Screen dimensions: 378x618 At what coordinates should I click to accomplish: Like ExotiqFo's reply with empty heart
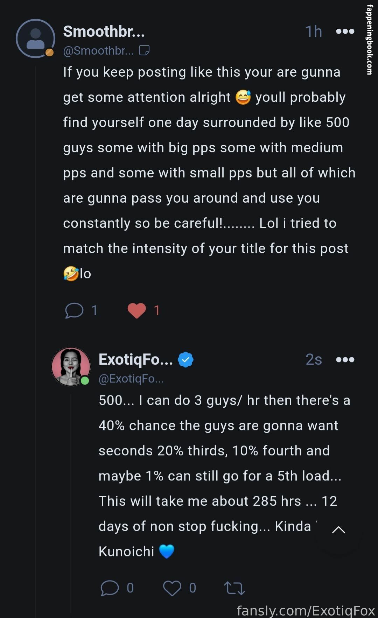[172, 588]
